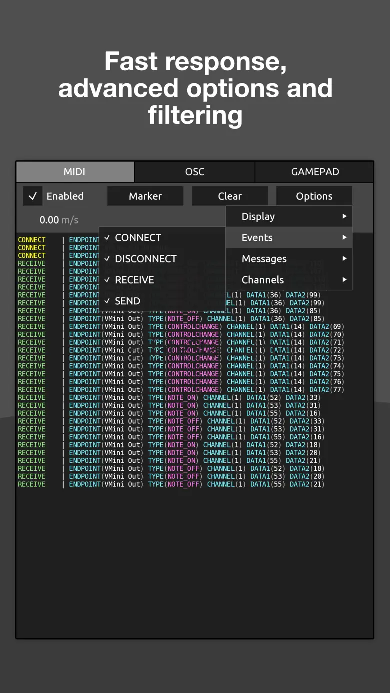Select NOTE_OFF row DATA1(53) DATA2(31)
This screenshot has height=693, width=390.
coord(171,429)
